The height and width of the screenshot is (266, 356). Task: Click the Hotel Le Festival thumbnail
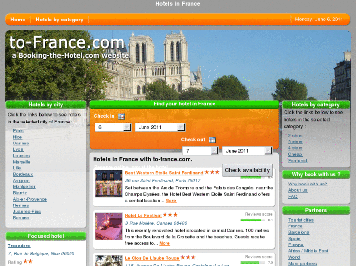pos(109,226)
